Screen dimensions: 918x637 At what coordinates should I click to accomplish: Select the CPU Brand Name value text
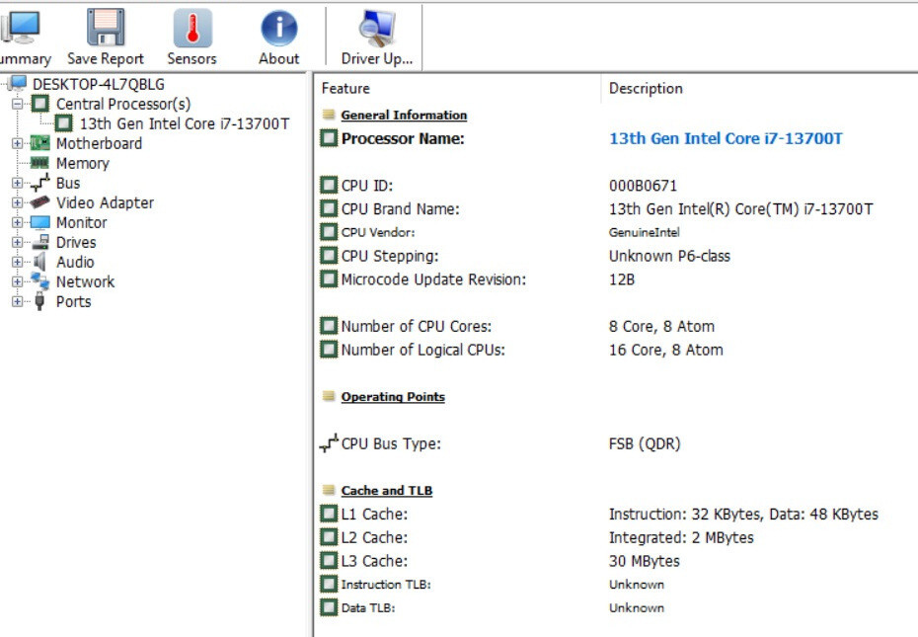point(740,209)
